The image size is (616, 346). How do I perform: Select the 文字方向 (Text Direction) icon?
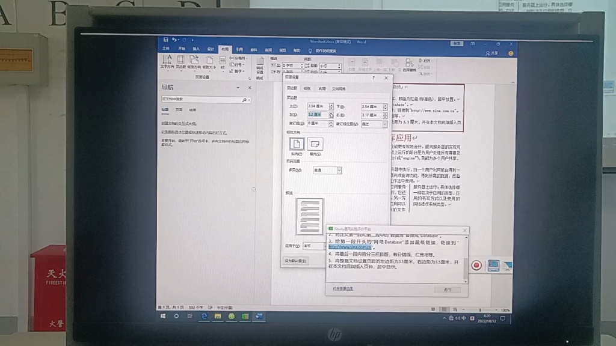point(167,63)
